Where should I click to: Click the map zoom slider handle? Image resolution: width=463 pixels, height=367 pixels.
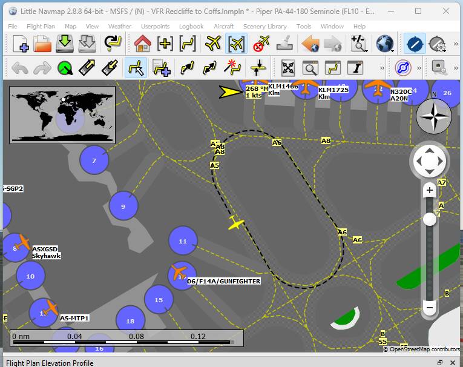click(430, 219)
